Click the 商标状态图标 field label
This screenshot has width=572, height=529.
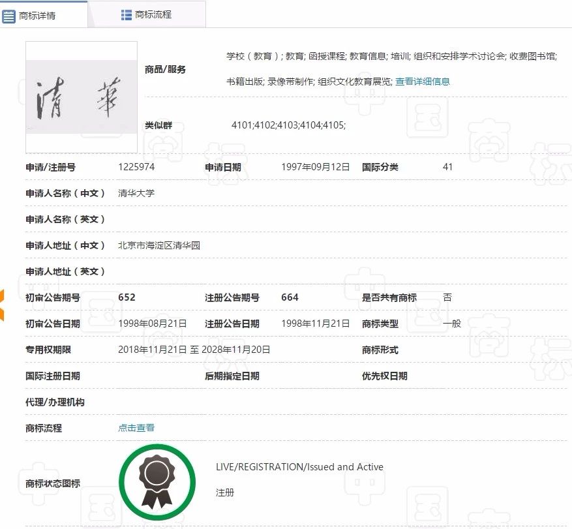coord(53,483)
